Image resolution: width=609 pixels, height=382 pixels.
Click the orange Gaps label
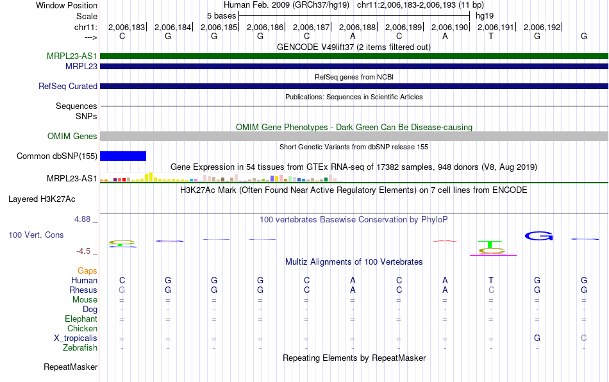click(87, 271)
